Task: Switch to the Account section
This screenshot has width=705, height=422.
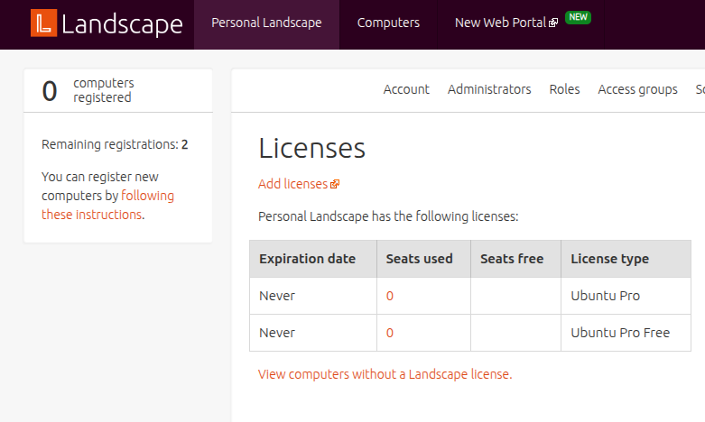Action: 406,89
